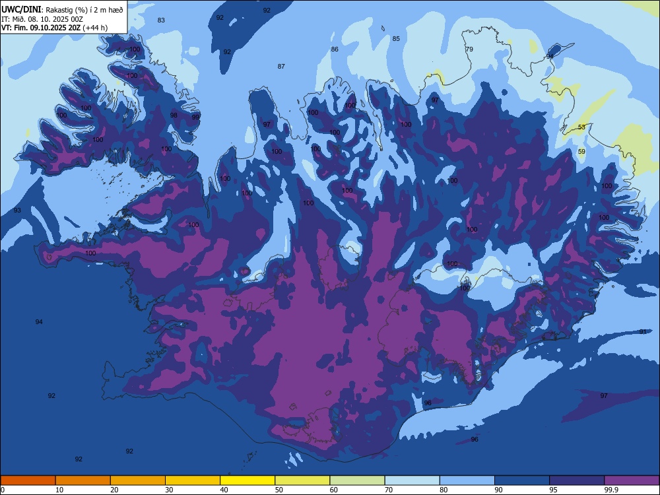Click the legend tick label '60'
660x495 pixels.
[334, 490]
